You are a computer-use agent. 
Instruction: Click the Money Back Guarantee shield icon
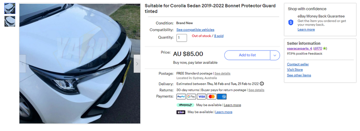click(x=291, y=22)
